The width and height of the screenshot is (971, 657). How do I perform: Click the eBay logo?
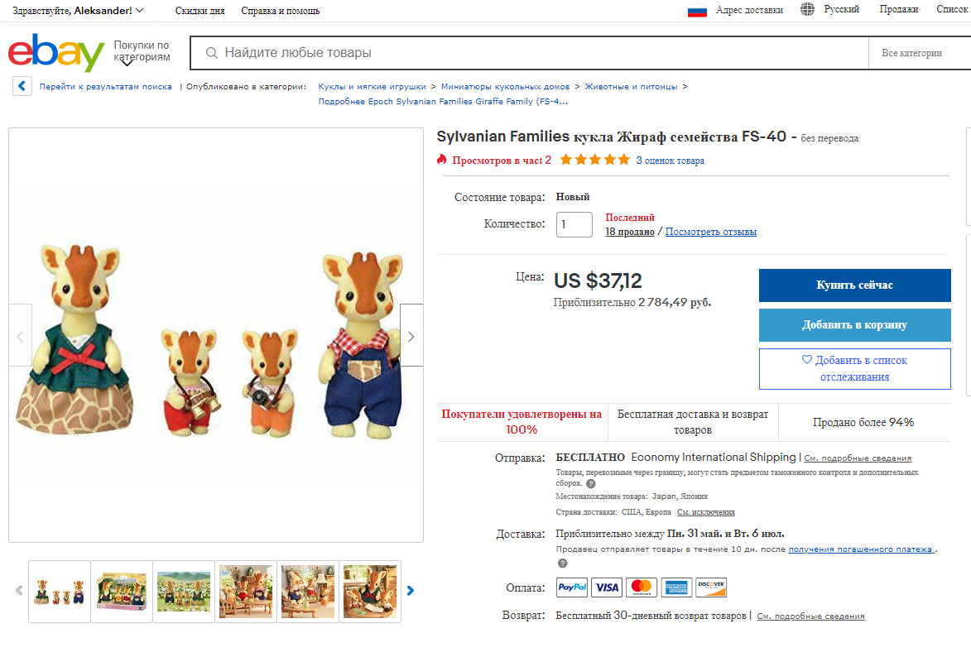point(55,53)
